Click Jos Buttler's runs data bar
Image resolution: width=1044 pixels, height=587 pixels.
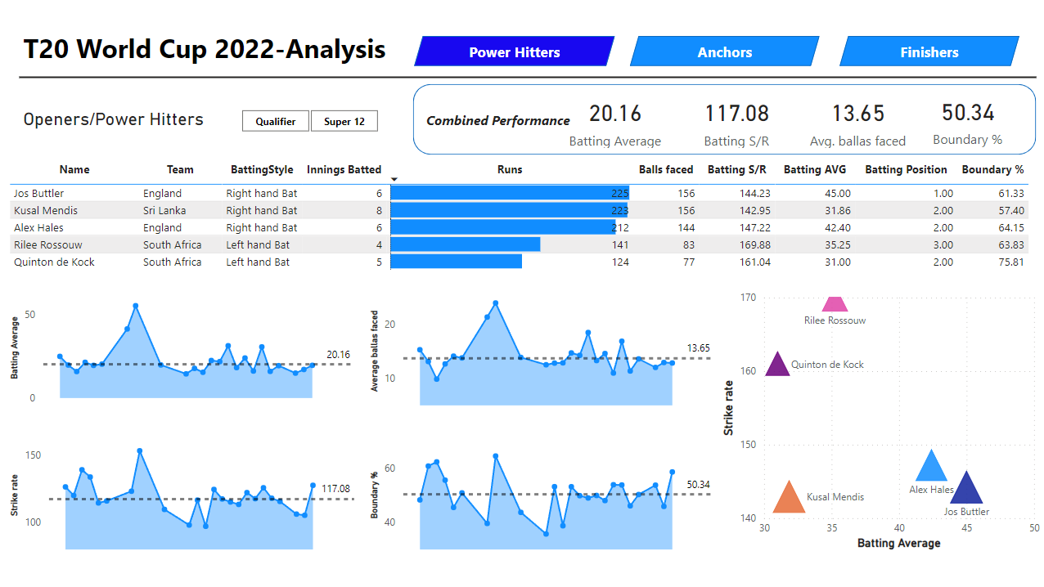tap(509, 193)
